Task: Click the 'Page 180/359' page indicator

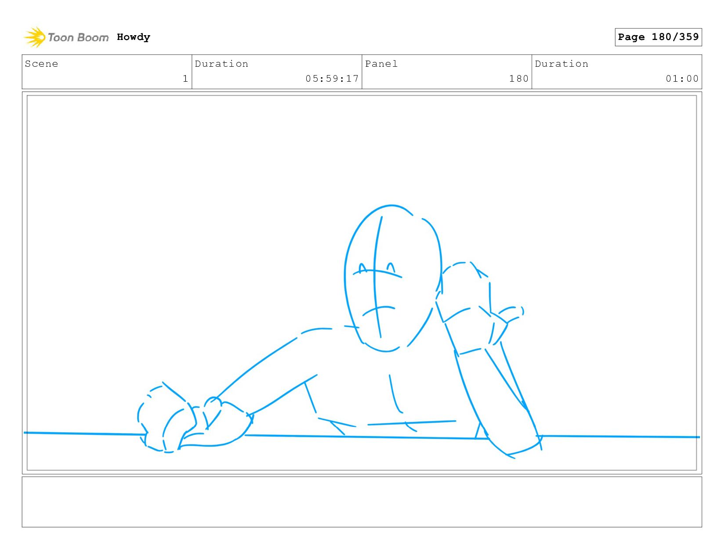Action: [658, 37]
